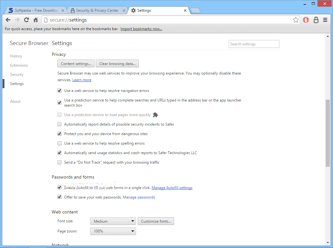The height and width of the screenshot is (248, 333).
Task: Open a new tab
Action: click(x=195, y=10)
